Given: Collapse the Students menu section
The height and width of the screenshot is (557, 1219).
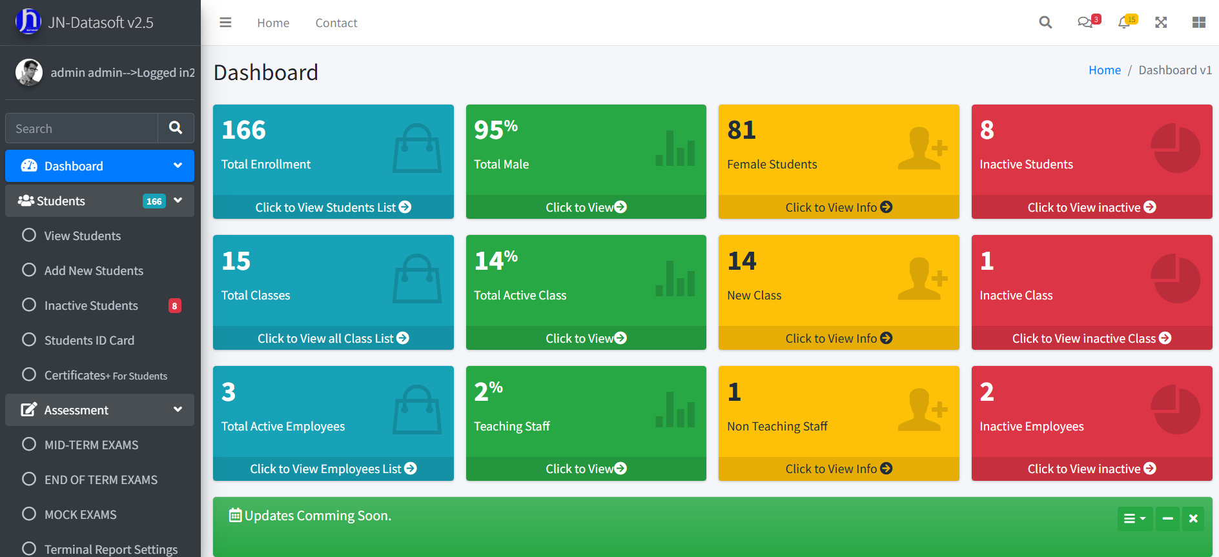Looking at the screenshot, I should 178,201.
